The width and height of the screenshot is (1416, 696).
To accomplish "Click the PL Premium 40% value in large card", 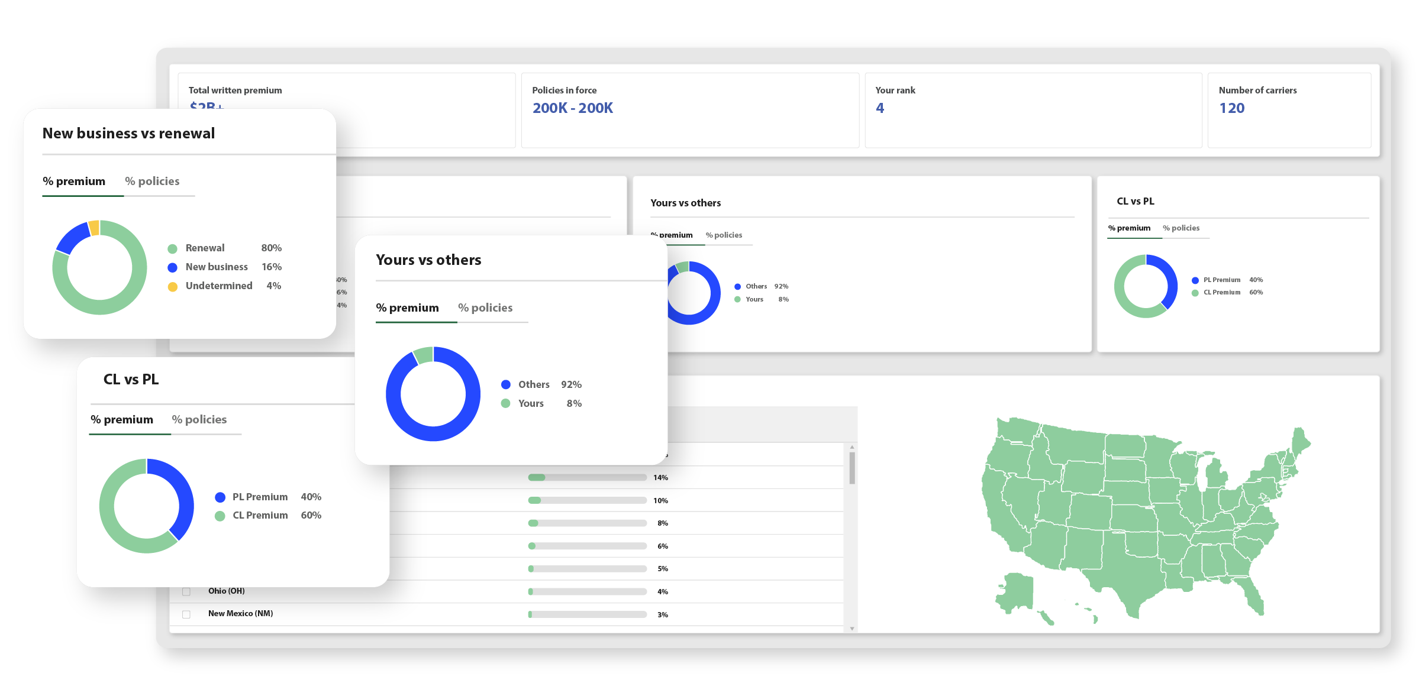I will pyautogui.click(x=311, y=497).
